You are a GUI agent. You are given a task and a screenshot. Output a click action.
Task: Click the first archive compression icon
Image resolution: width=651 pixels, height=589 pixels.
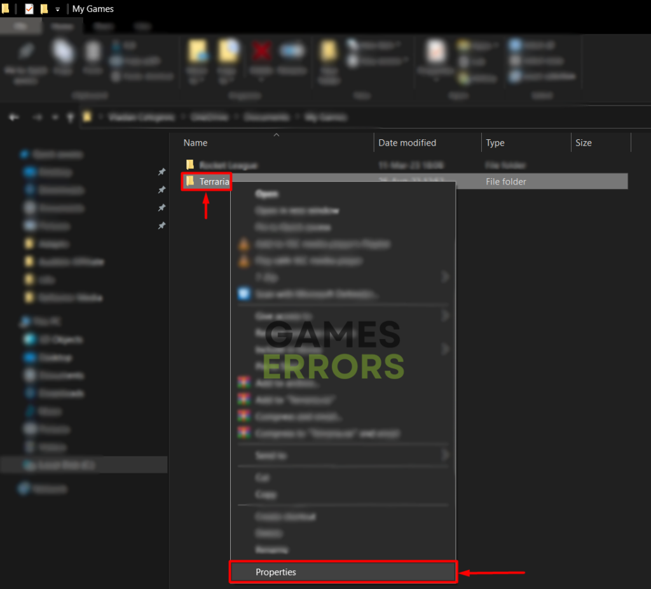pyautogui.click(x=243, y=382)
